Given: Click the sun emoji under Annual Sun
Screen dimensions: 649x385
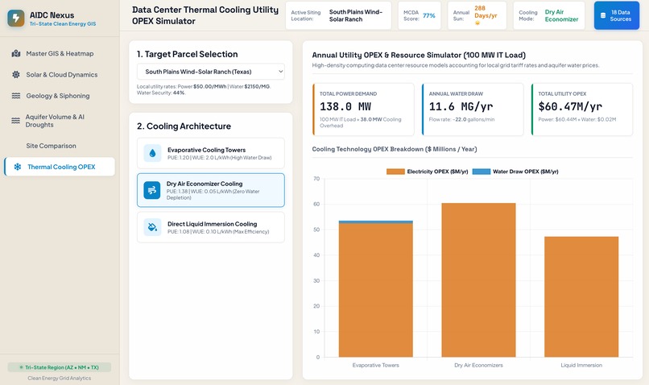Looking at the screenshot, I should click(477, 23).
